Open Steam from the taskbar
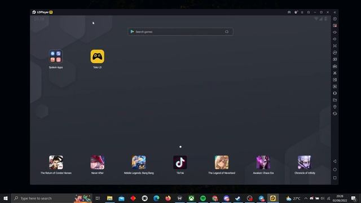Image resolution: width=361 pixels, height=203 pixels. [238, 198]
